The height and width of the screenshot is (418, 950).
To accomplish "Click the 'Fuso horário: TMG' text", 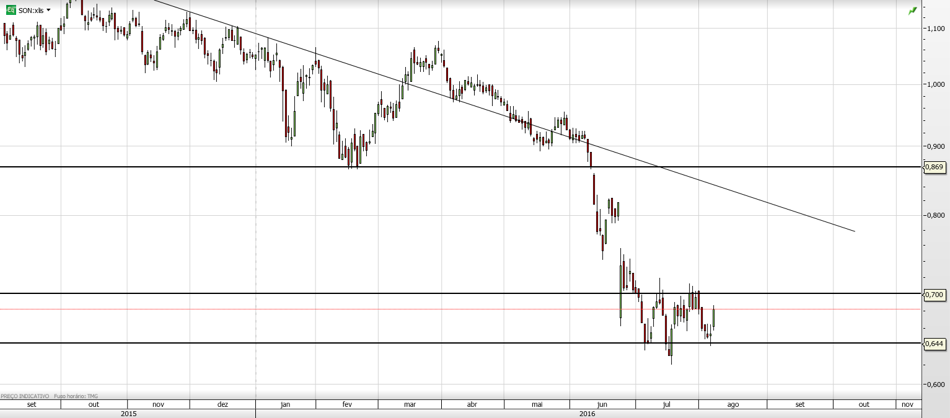I will [x=76, y=396].
